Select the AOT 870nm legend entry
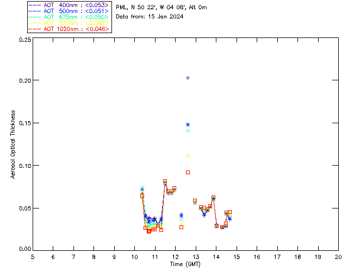Screen dimensions: 348x278 pos(69,23)
